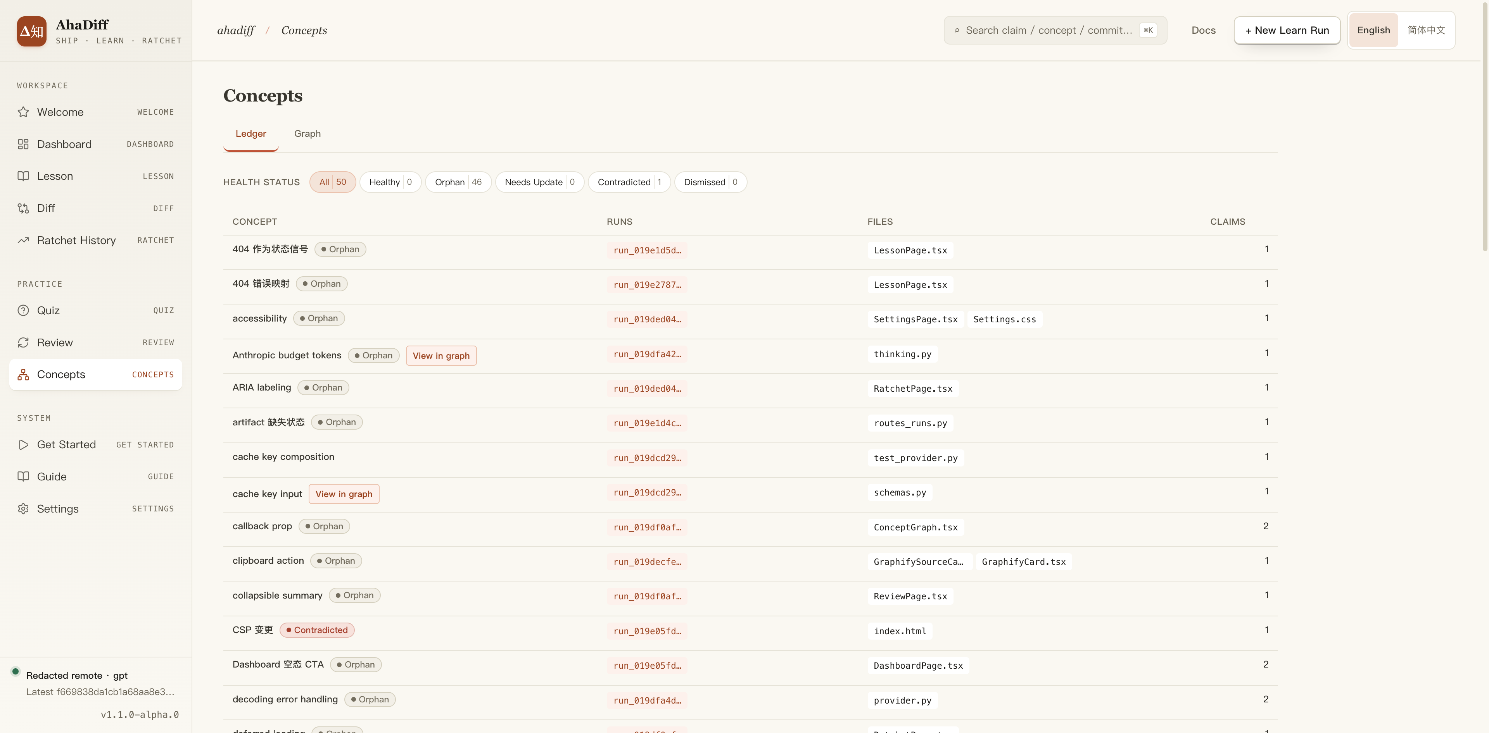Click the FILES column header
1489x733 pixels.
point(880,222)
